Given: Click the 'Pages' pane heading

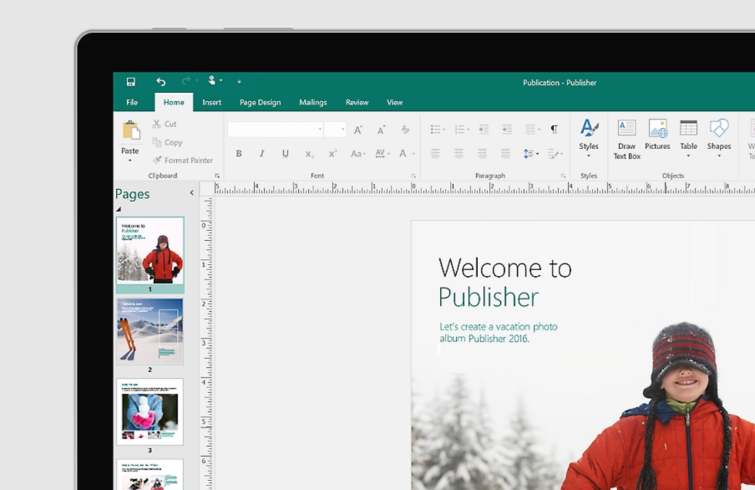Looking at the screenshot, I should click(x=132, y=194).
